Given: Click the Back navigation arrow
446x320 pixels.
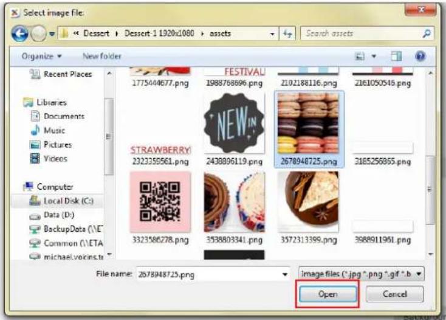Looking at the screenshot, I should coord(19,33).
